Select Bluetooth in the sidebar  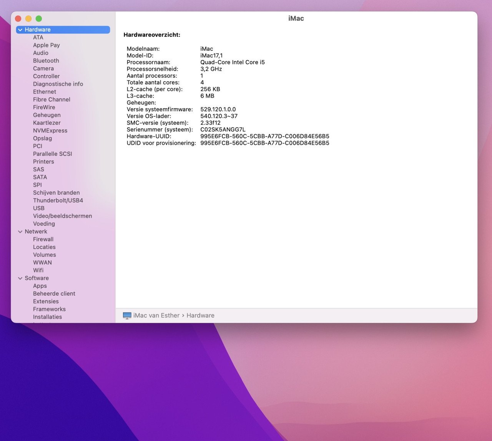(46, 61)
